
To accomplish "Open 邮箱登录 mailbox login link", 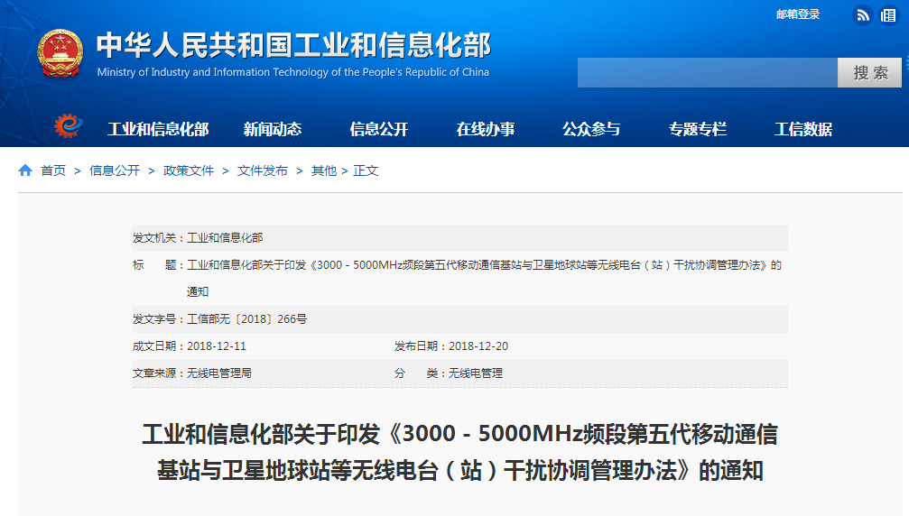I will (798, 14).
